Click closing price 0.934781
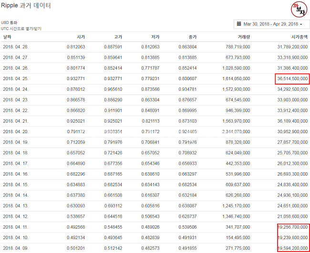The width and height of the screenshot is (310, 253). [x=187, y=89]
